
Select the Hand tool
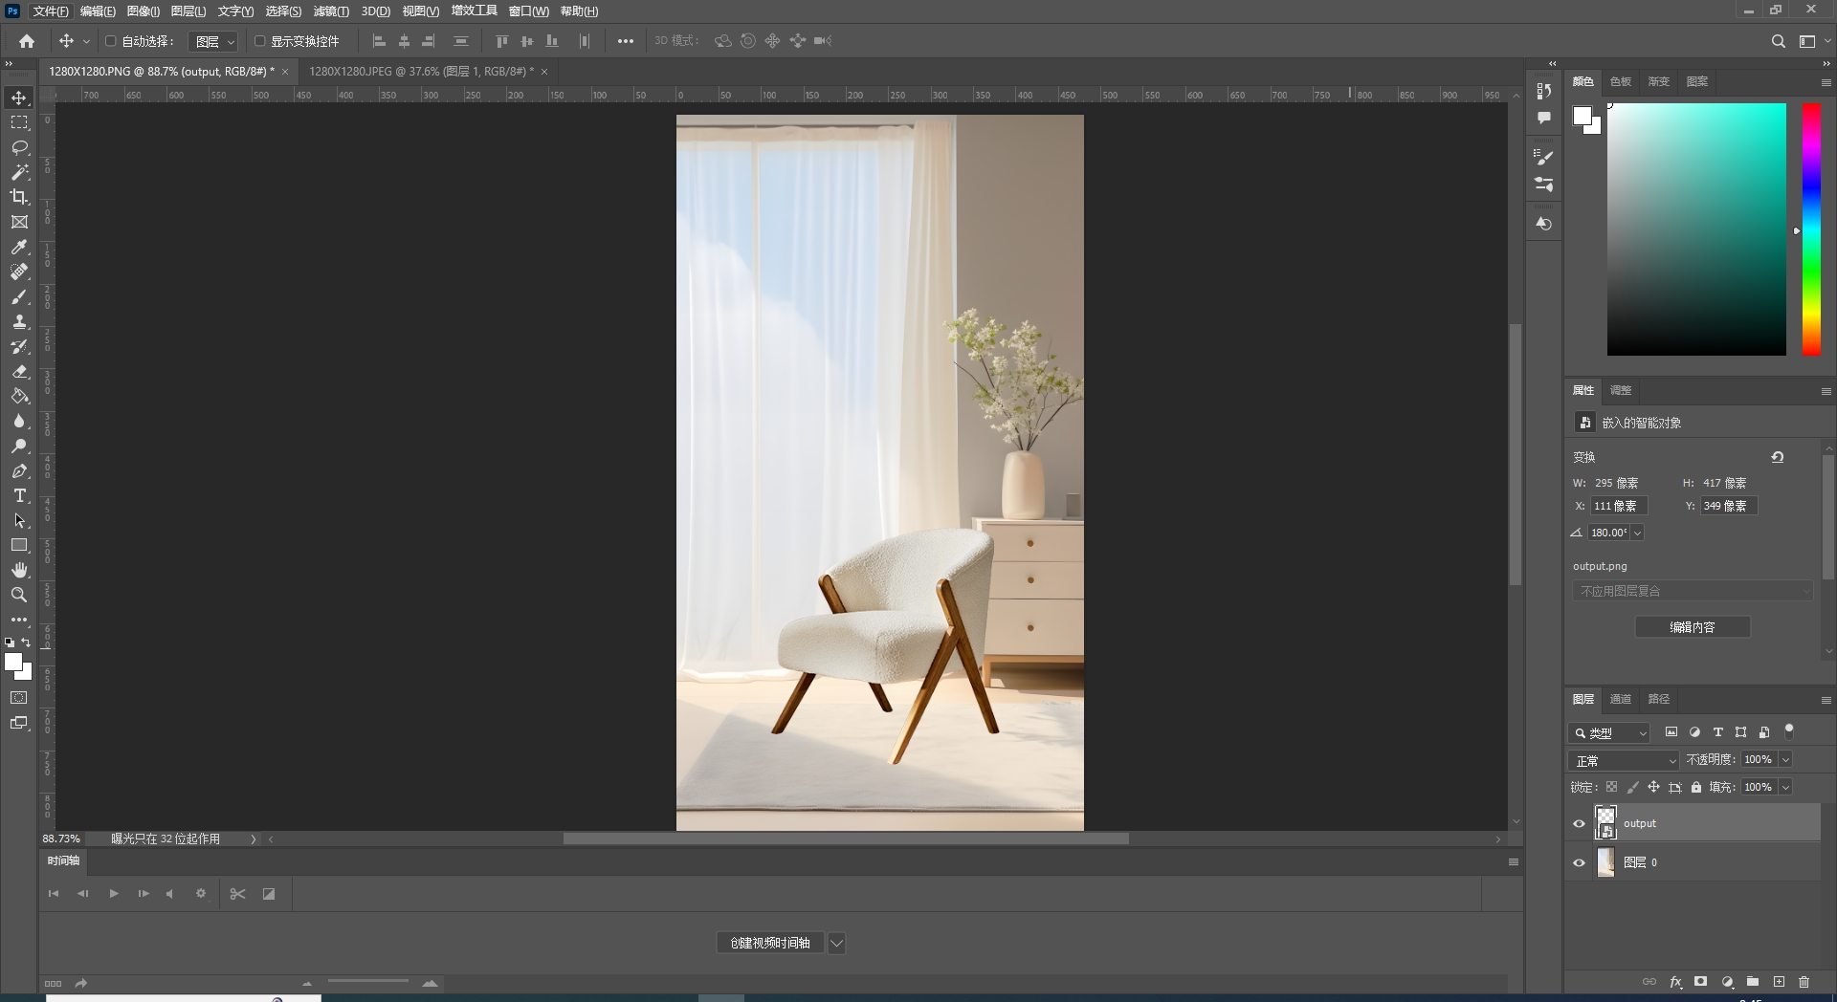pyautogui.click(x=19, y=570)
